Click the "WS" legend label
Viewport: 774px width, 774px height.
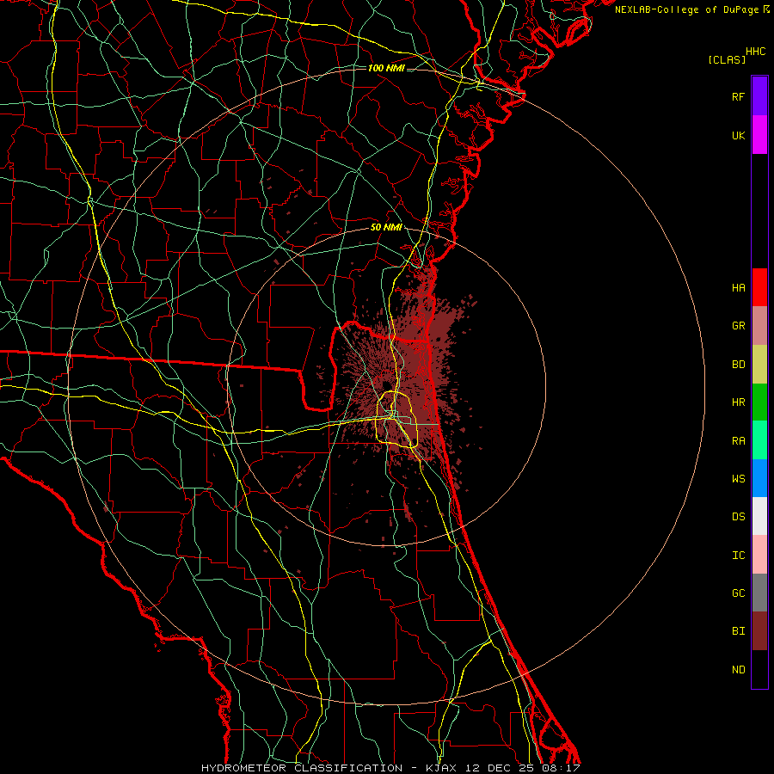tap(738, 479)
